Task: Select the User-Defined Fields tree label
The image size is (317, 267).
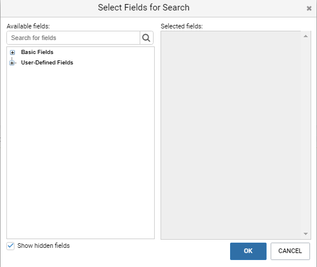Action: [x=47, y=63]
